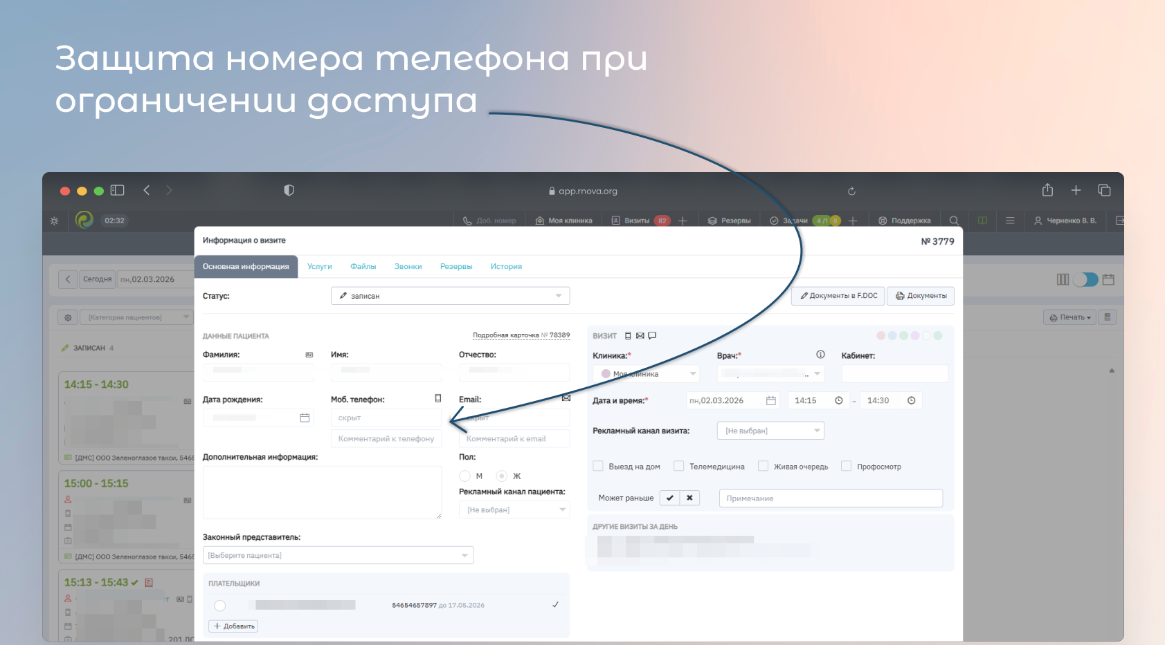This screenshot has width=1165, height=645.
Task: Click the search magnifier in top toolbar
Action: pos(954,221)
